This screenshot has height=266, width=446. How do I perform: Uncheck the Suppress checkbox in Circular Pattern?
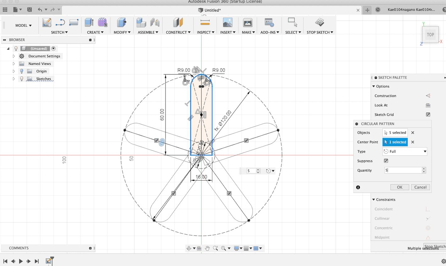coord(386,161)
